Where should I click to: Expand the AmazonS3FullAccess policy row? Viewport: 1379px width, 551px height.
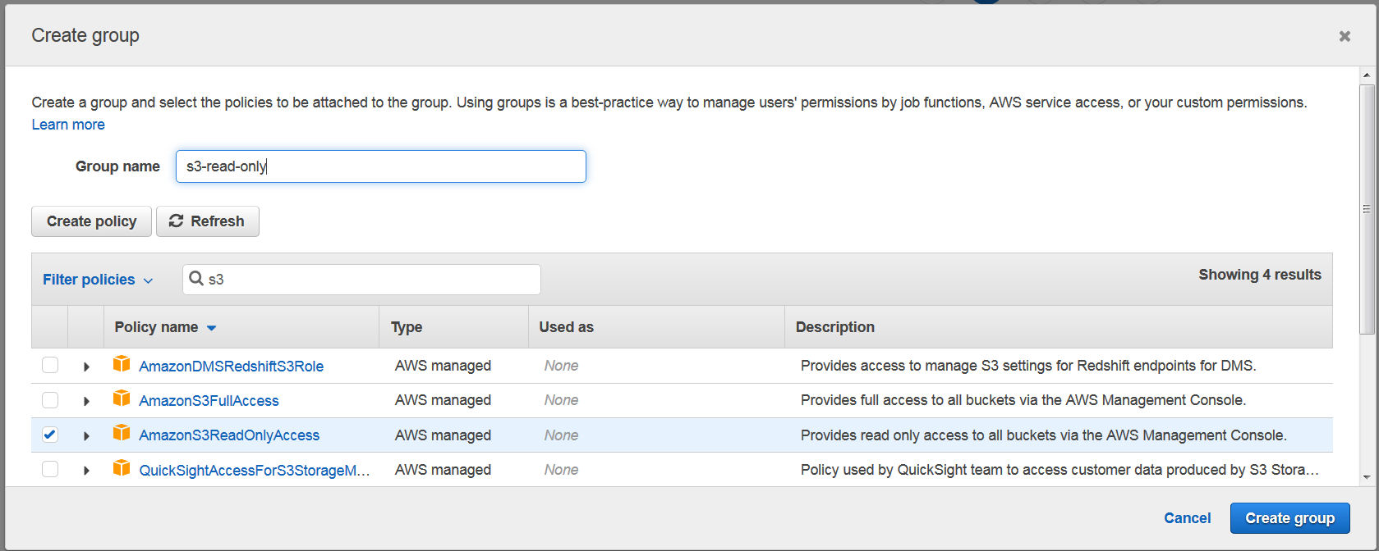86,401
